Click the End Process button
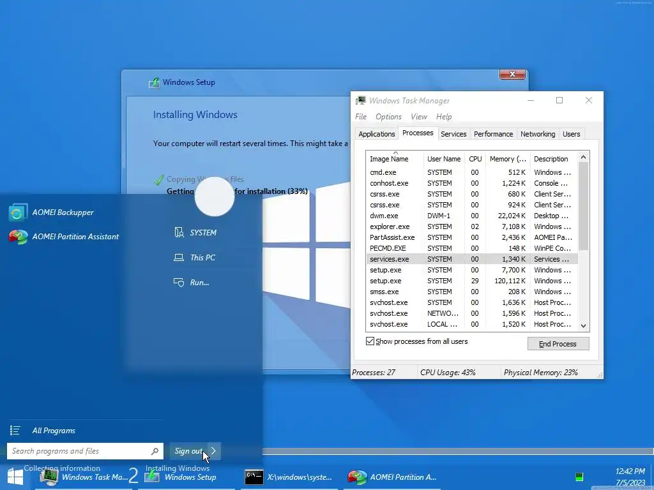654x490 pixels. (558, 344)
